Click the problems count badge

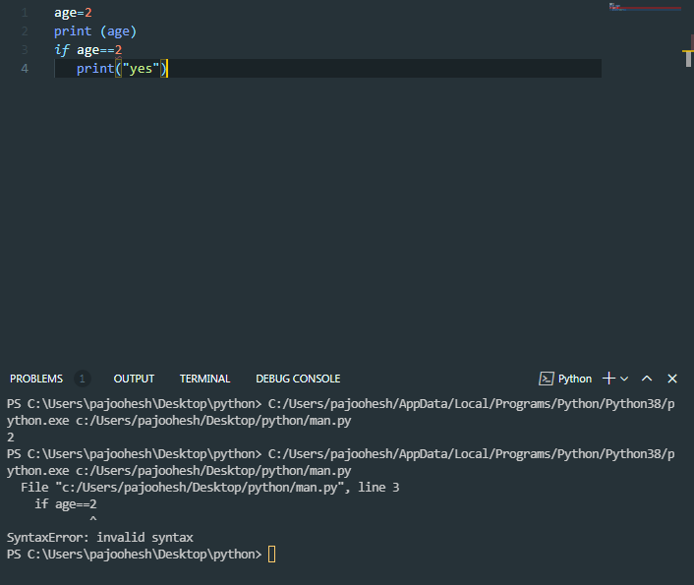(x=83, y=379)
